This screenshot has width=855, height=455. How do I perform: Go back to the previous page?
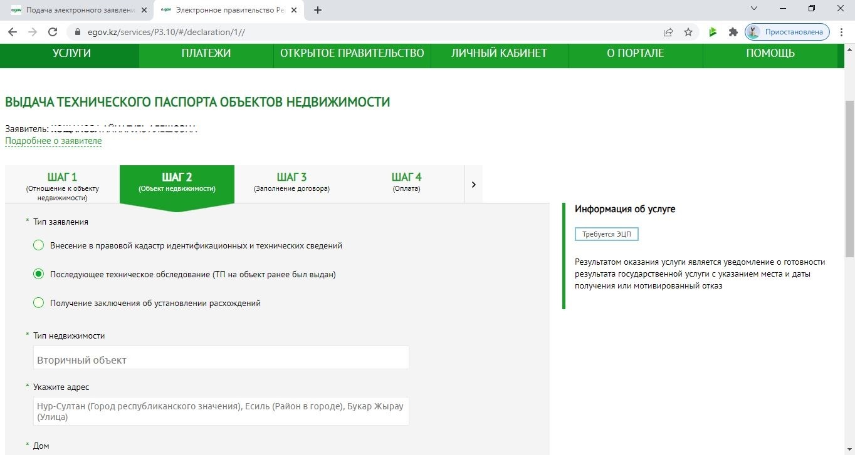click(12, 32)
